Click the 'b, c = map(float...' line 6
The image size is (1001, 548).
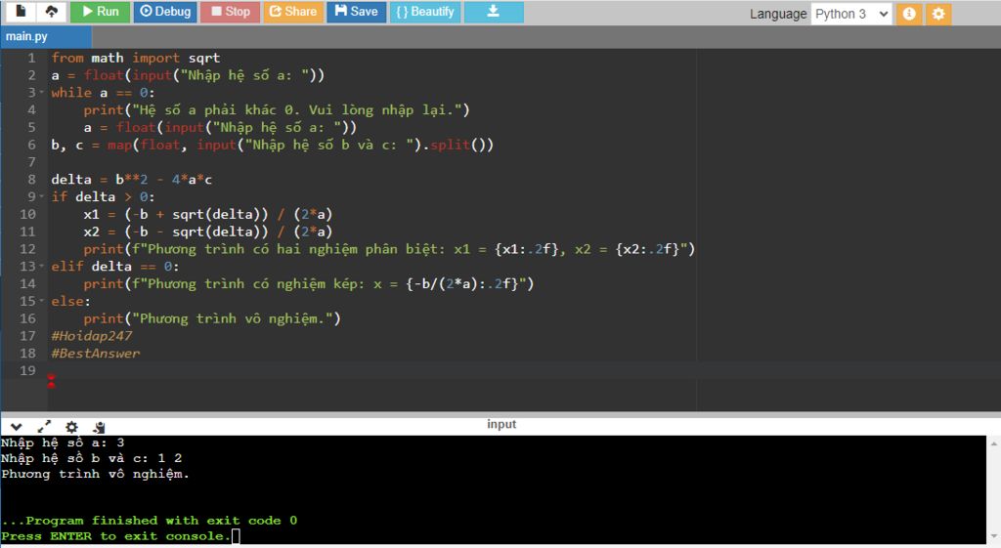273,145
